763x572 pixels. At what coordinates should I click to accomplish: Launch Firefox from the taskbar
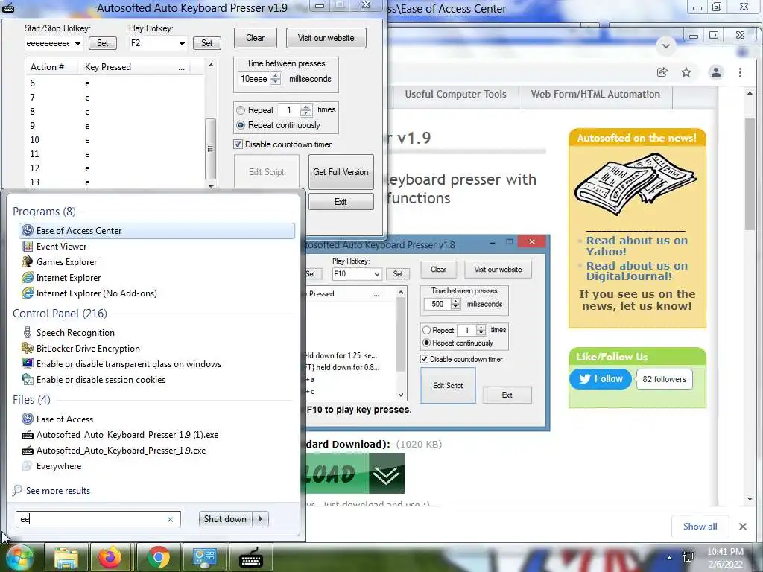pos(110,557)
